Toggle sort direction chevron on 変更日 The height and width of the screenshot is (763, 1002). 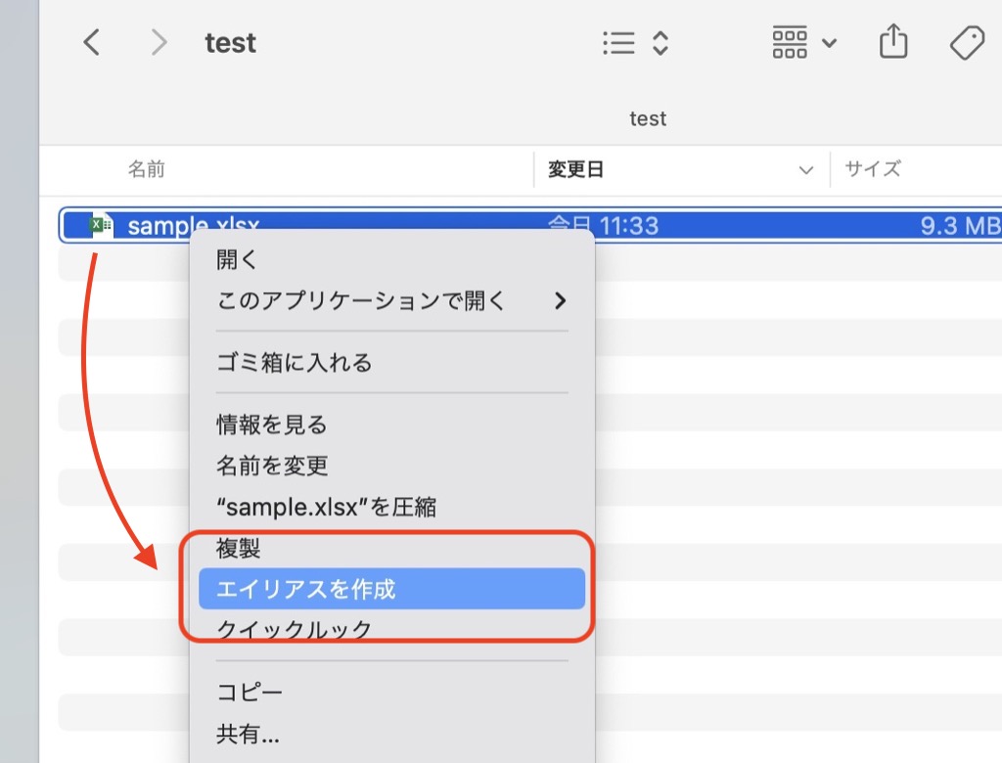click(x=806, y=170)
